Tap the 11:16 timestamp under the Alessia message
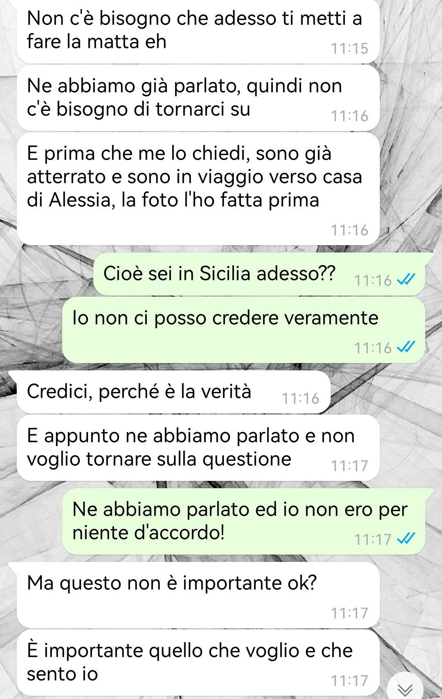 [x=350, y=230]
